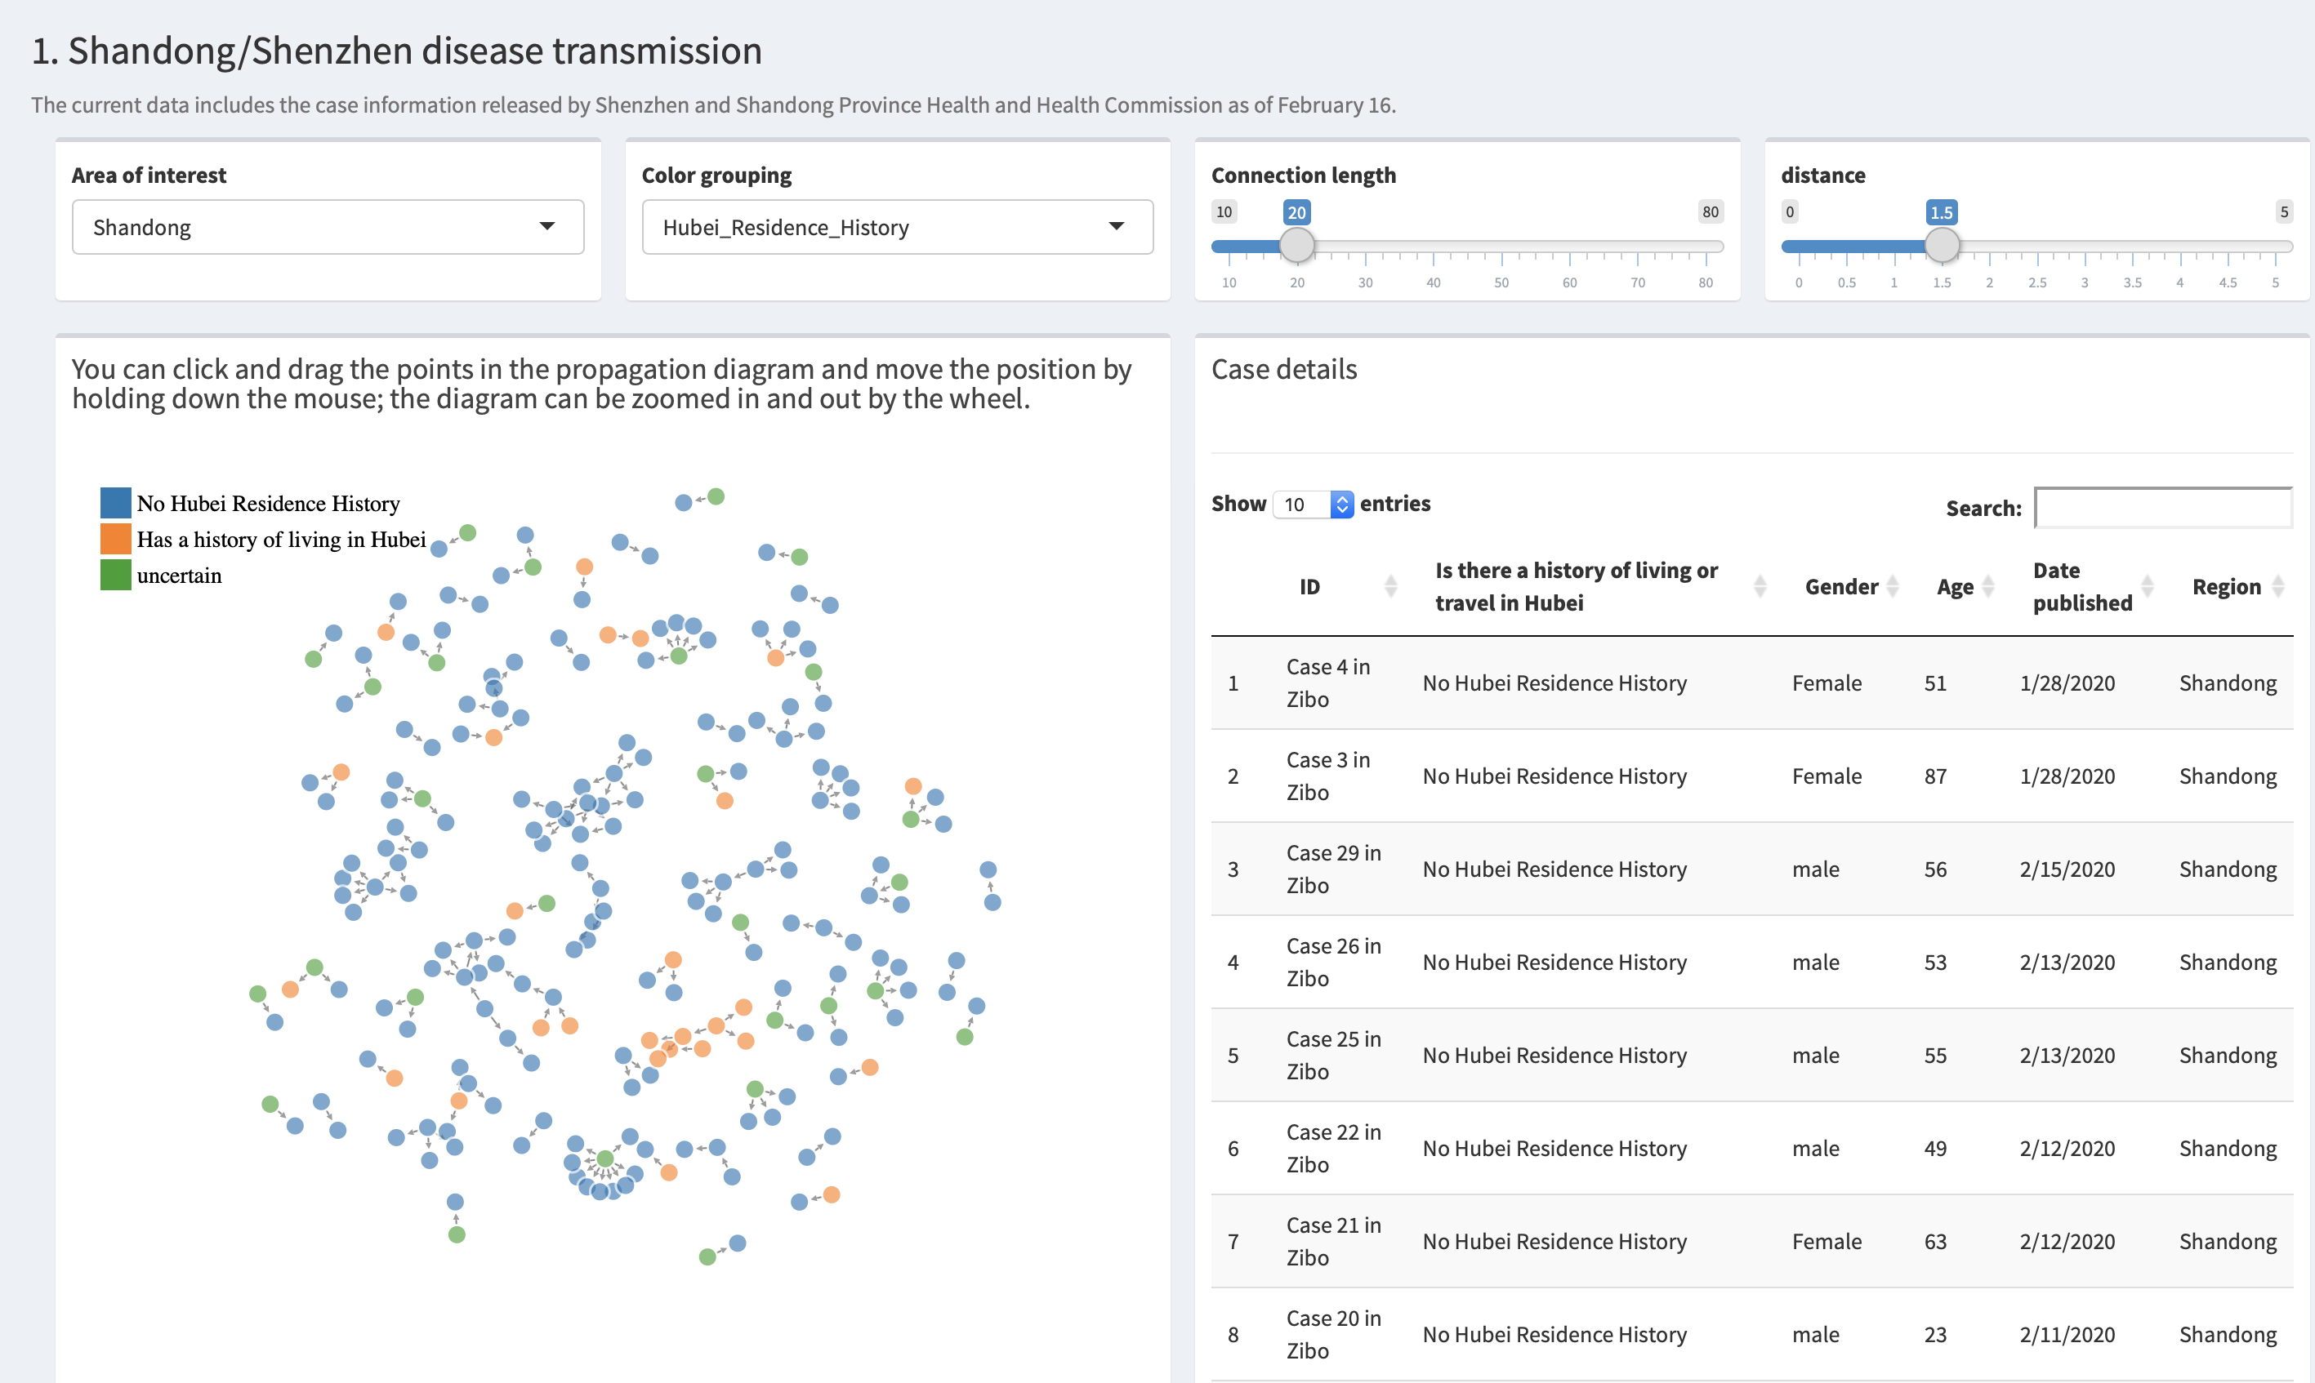Sort by Hubei history column arrows

pos(1760,586)
